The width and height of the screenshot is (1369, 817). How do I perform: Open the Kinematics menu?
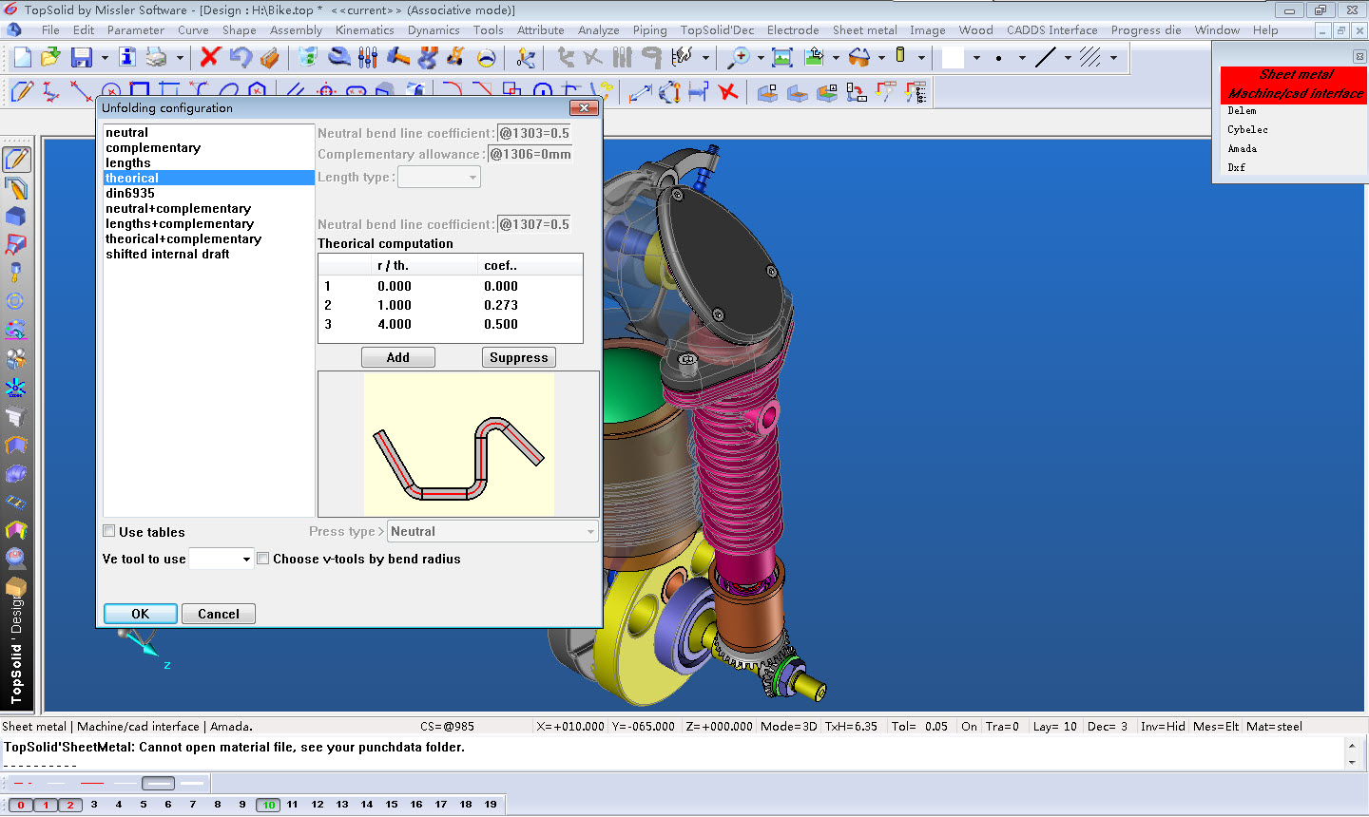[x=365, y=30]
